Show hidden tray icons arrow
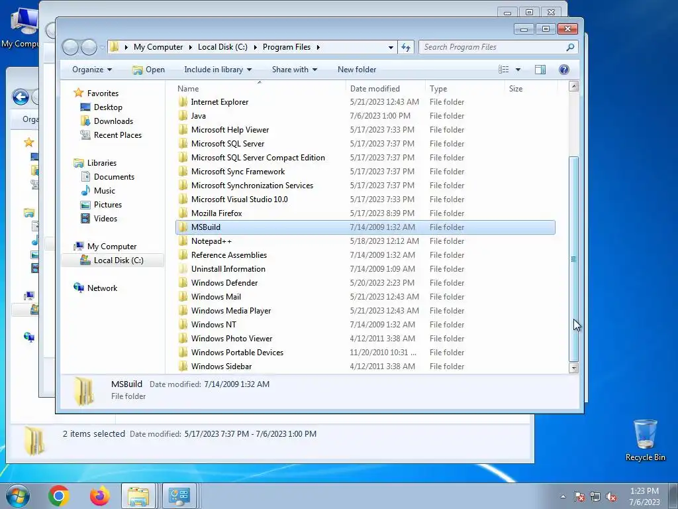This screenshot has width=678, height=509. pyautogui.click(x=563, y=497)
